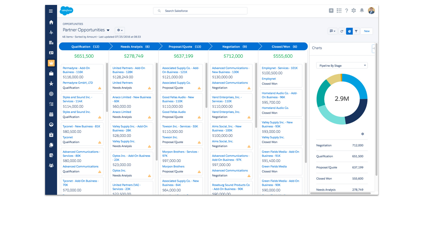Toggle the Charts panel button

[349, 31]
